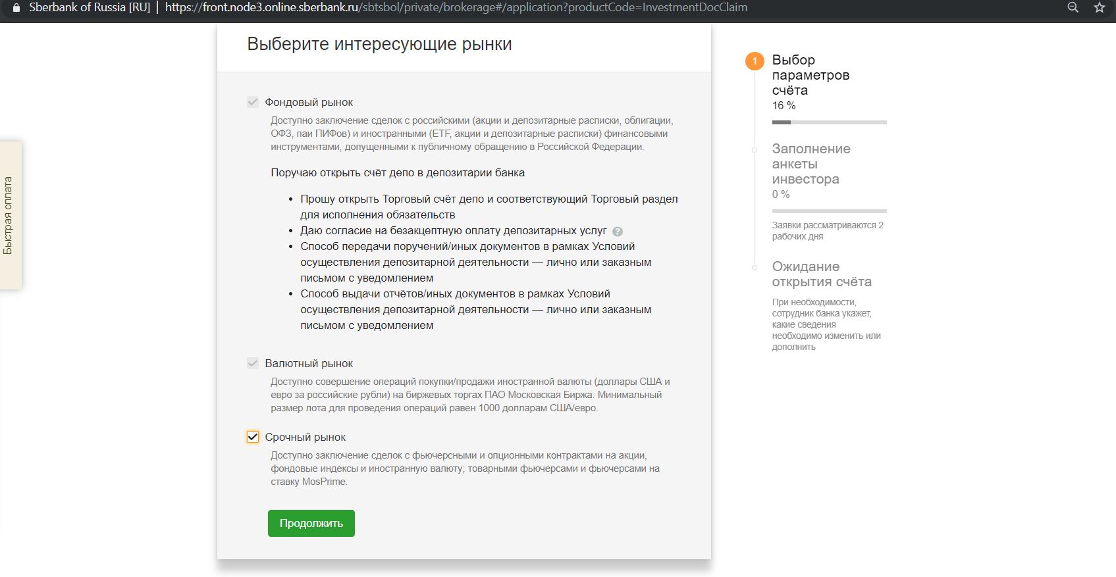Click step dot beside Заполнение анкеты инвестора

point(755,150)
